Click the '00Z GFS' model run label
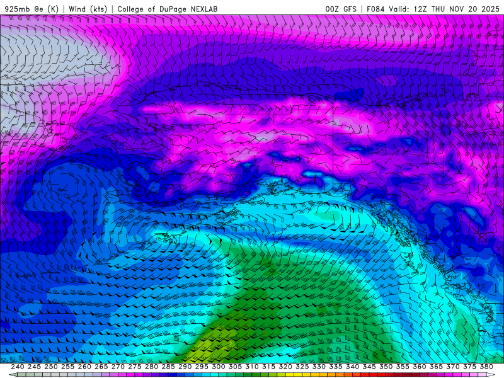This screenshot has height=378, width=504. pyautogui.click(x=341, y=9)
